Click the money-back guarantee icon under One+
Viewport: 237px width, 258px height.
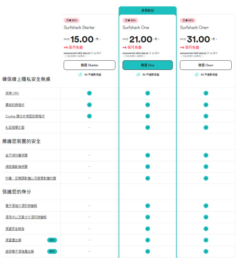point(196,75)
